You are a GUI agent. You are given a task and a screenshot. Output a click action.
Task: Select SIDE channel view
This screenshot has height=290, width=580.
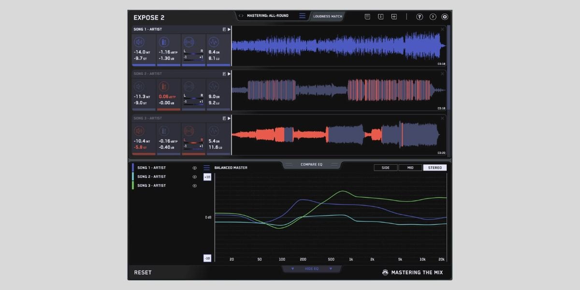pyautogui.click(x=386, y=168)
